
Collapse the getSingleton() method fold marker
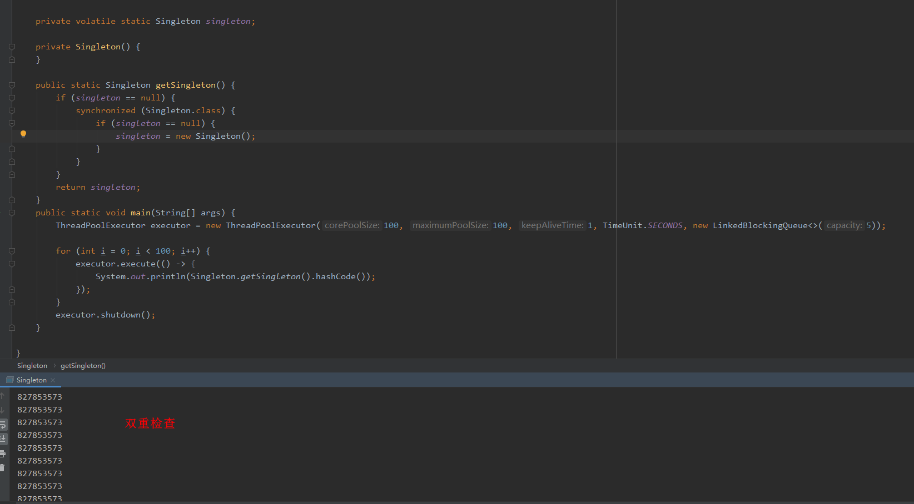(12, 85)
